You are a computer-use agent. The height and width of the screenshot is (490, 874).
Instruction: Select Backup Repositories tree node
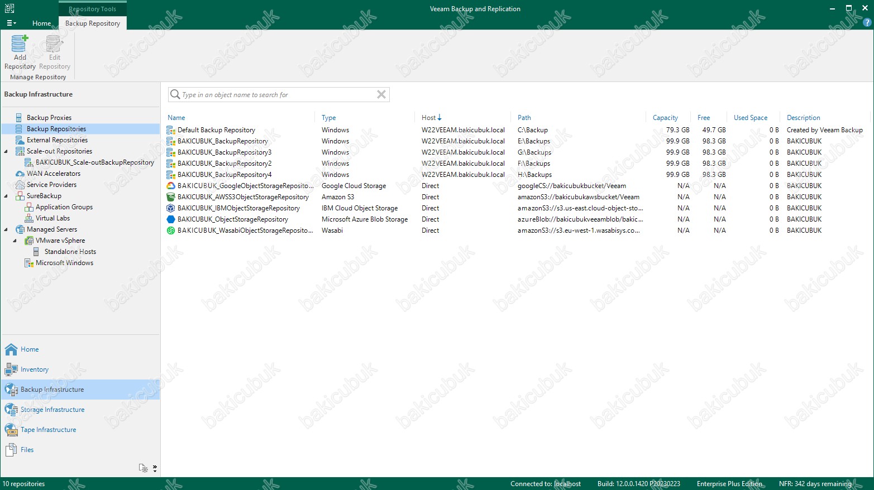(56, 129)
